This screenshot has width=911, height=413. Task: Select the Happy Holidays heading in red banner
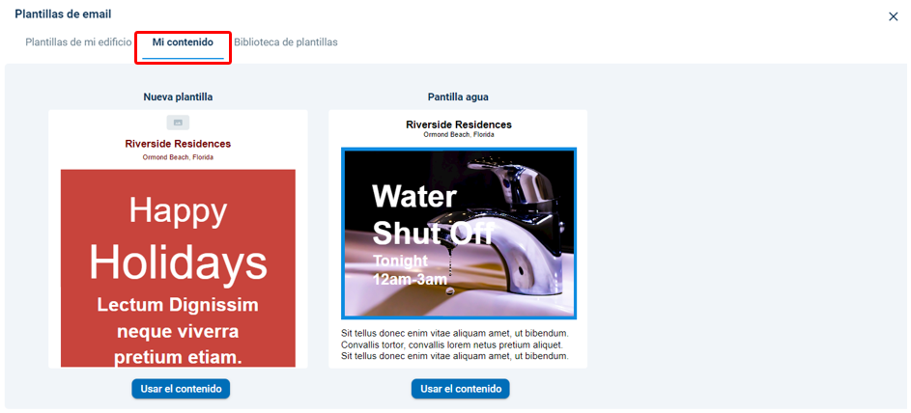point(178,239)
